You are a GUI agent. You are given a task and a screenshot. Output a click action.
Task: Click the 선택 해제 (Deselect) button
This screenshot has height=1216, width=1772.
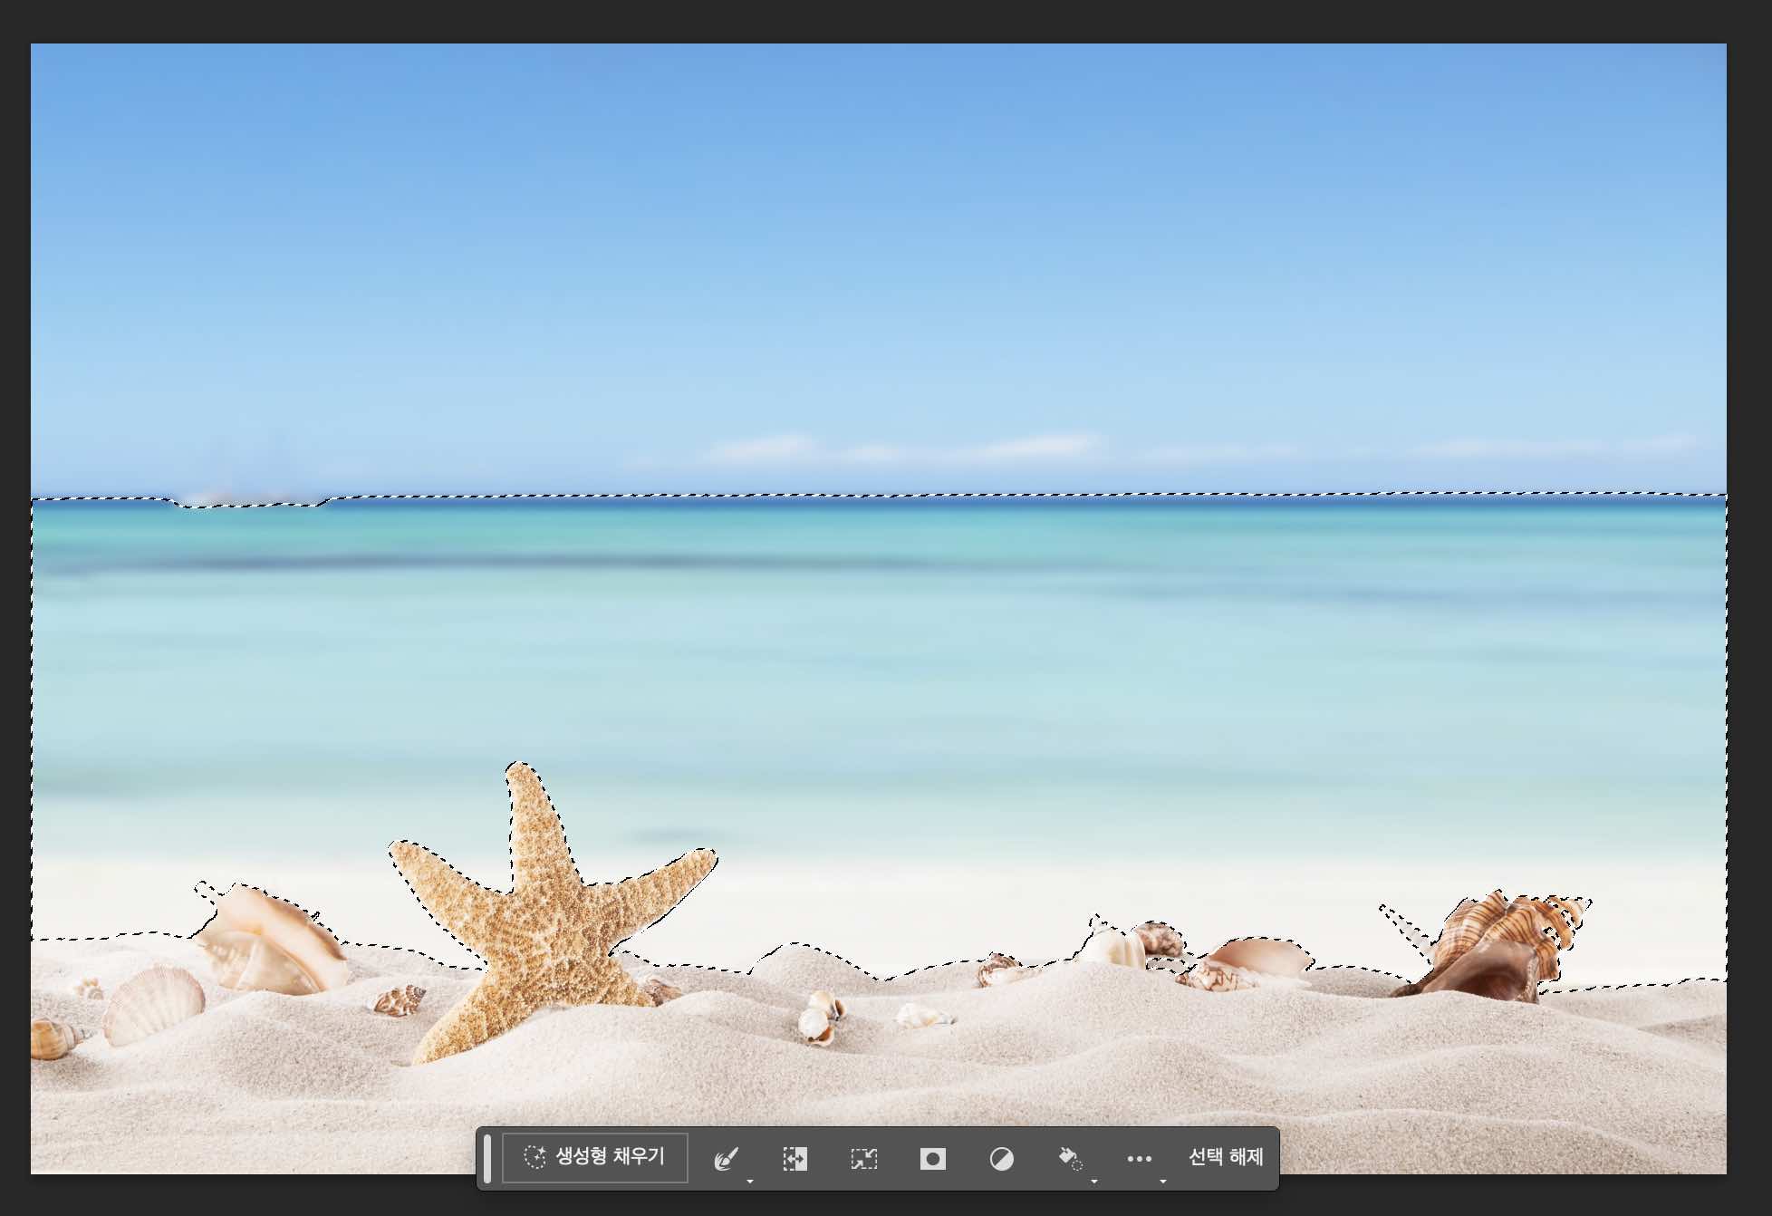pyautogui.click(x=1225, y=1157)
